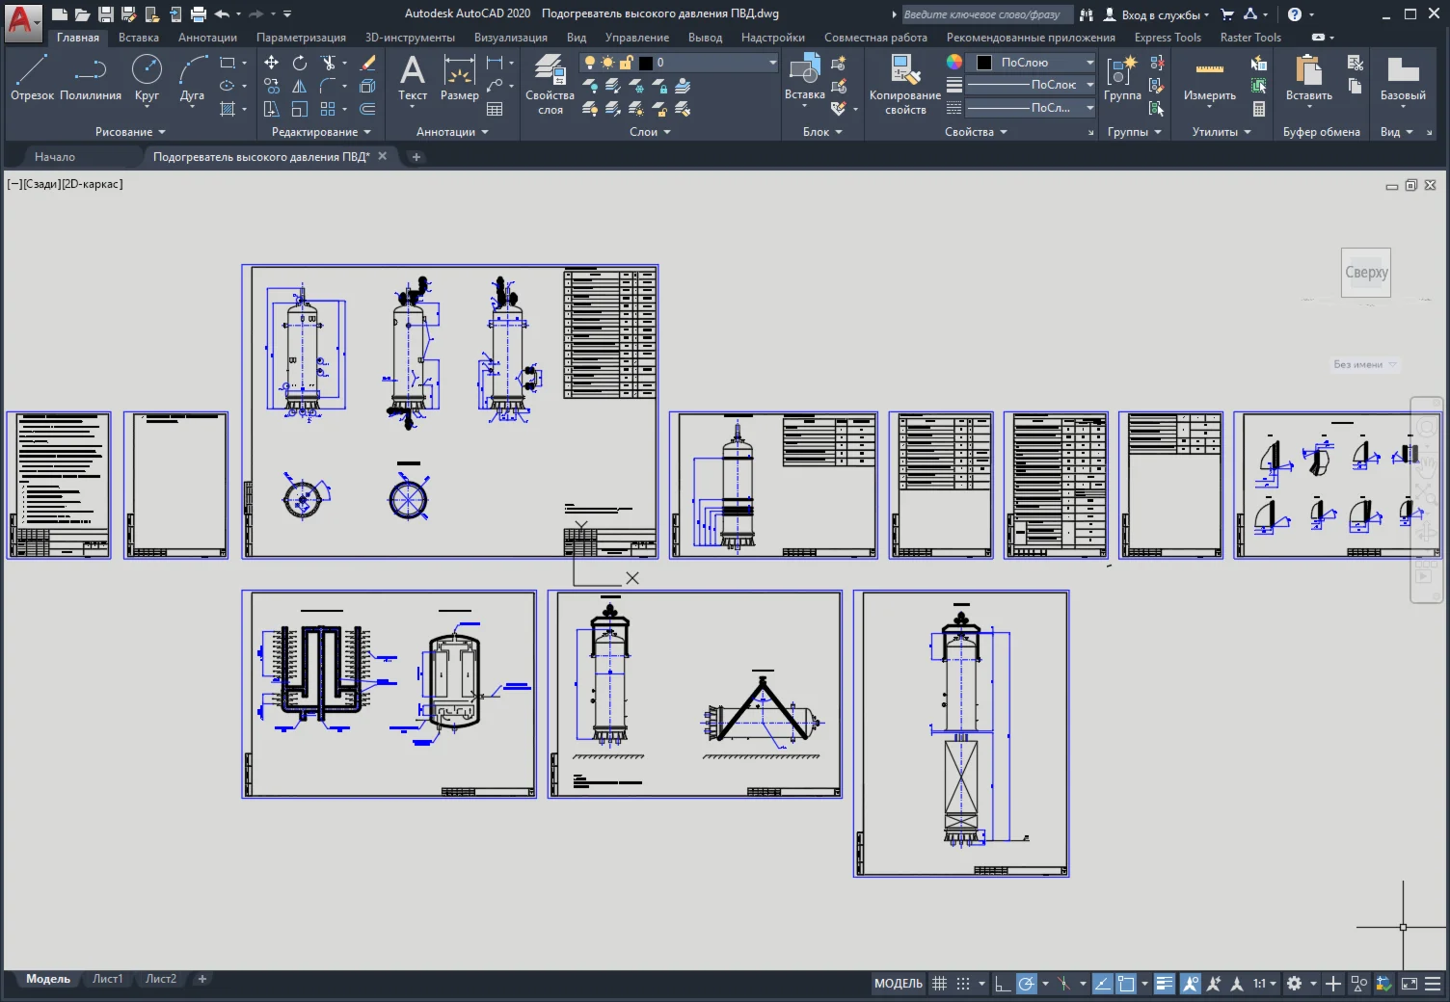Expand the Редактирование panel

tap(321, 132)
